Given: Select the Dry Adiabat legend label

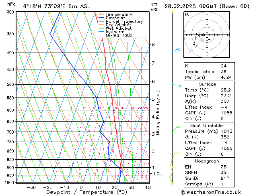Looking at the screenshot, I should coord(118,25).
